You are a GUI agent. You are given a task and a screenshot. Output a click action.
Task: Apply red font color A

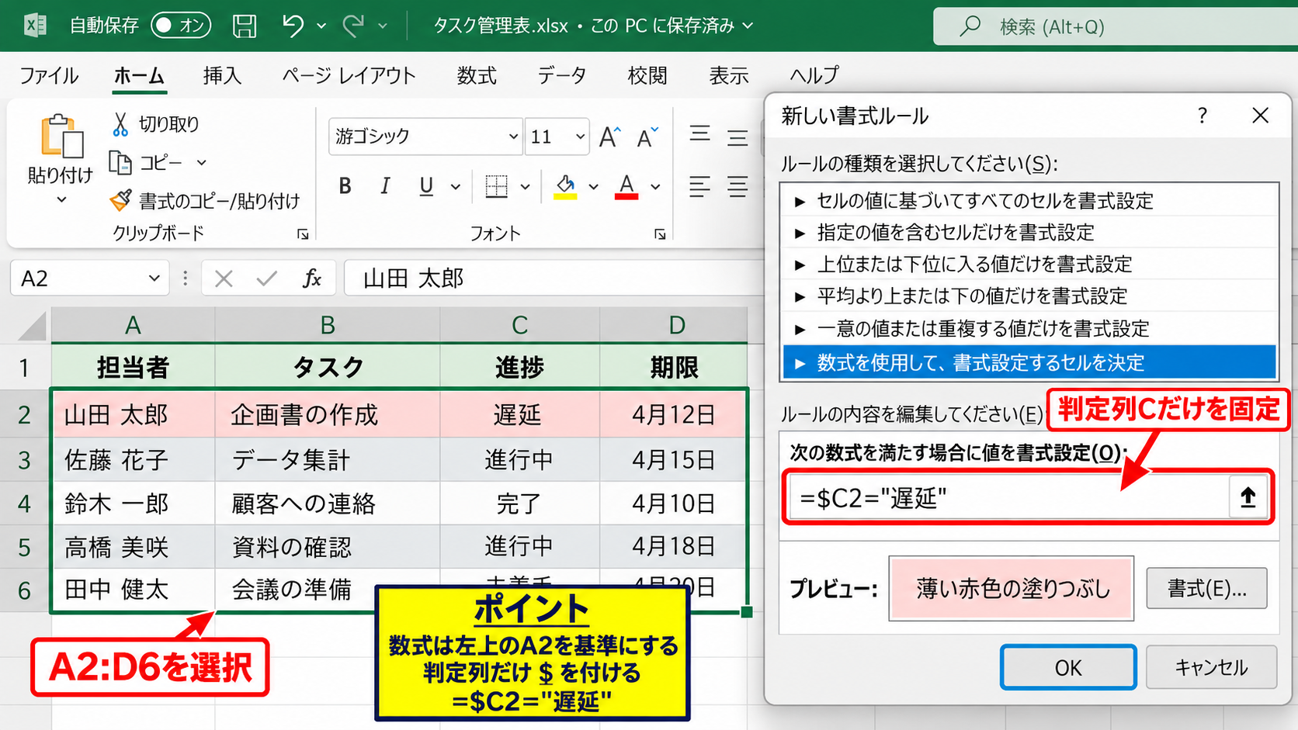626,186
